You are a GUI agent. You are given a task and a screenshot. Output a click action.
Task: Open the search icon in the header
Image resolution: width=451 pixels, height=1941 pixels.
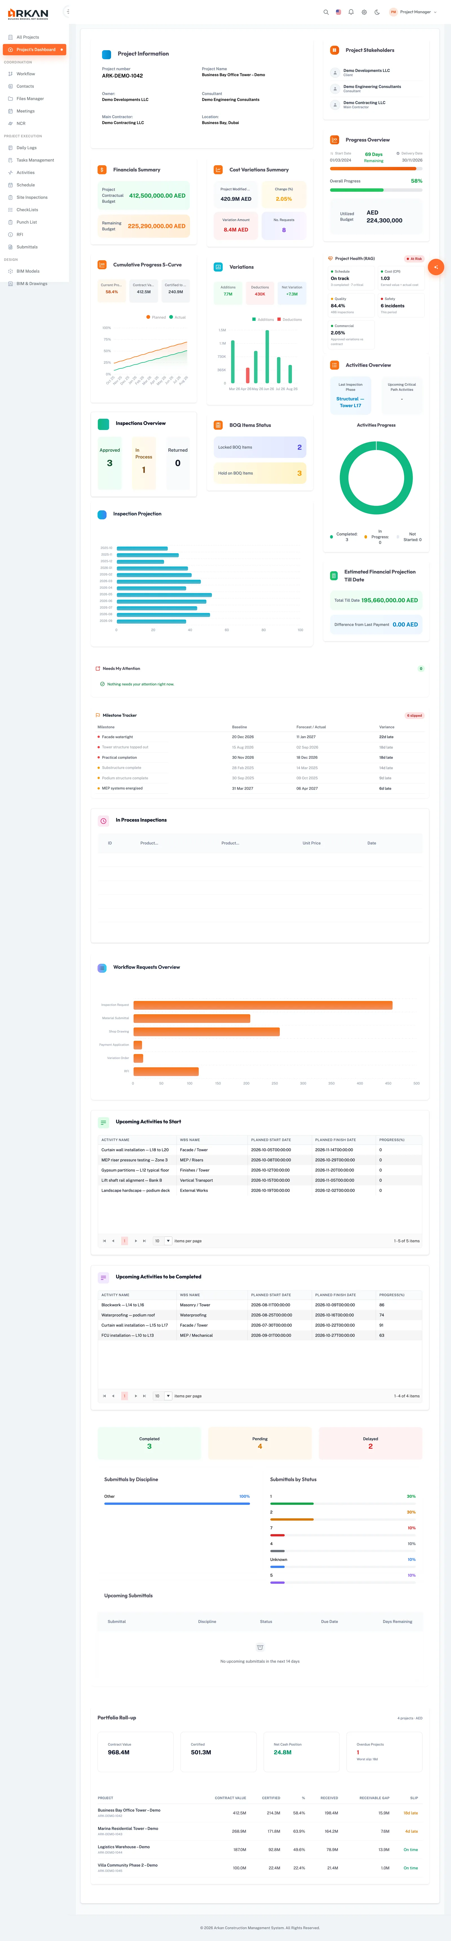(x=326, y=12)
